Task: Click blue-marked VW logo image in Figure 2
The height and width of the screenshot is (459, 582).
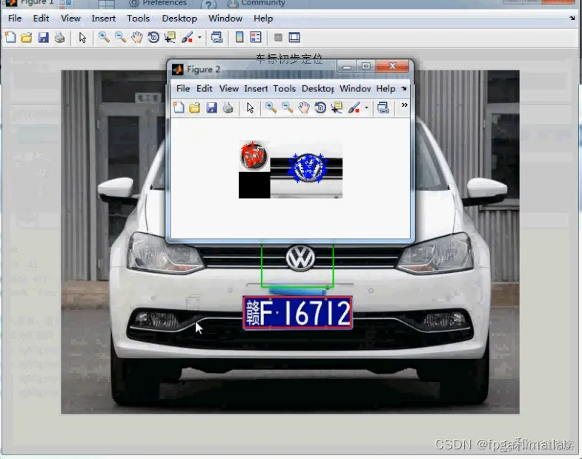Action: (307, 168)
